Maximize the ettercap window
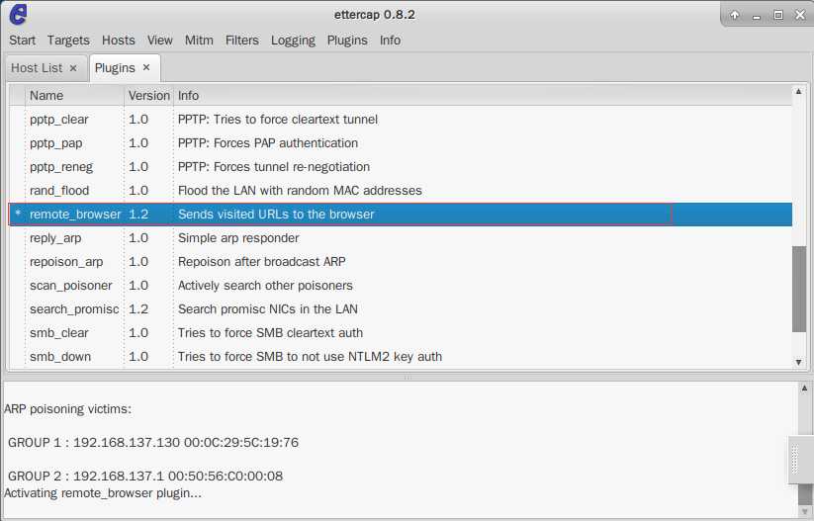 [778, 15]
